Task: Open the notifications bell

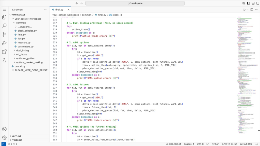Action: point(256,144)
